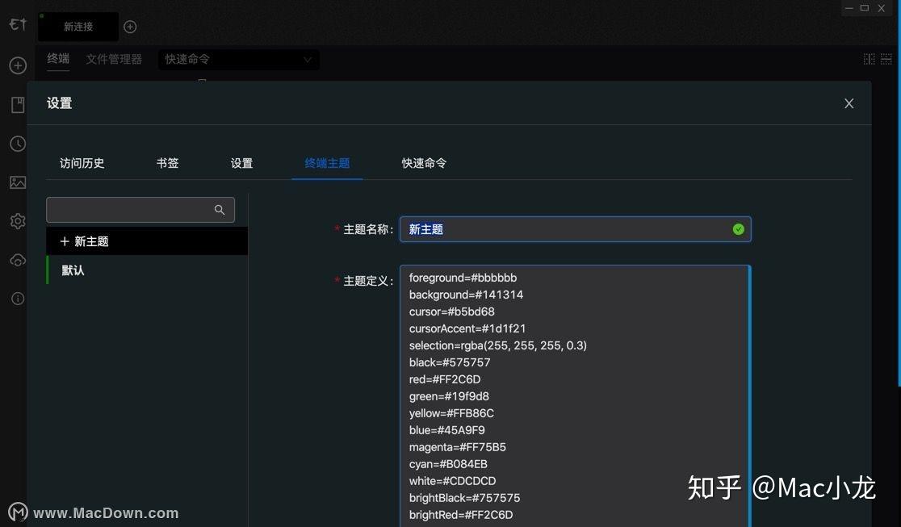Click the foreground=#bbbbbb line
Screen dimensions: 901x527
pyautogui.click(x=463, y=278)
